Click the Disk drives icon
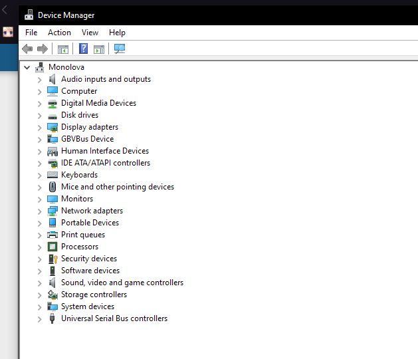The width and height of the screenshot is (418, 359). tap(52, 116)
